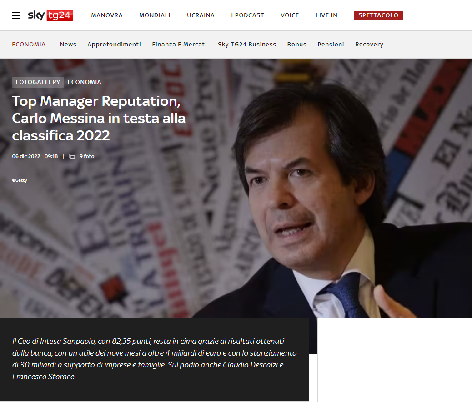472x402 pixels.
Task: Switch to the News tab
Action: pos(68,45)
